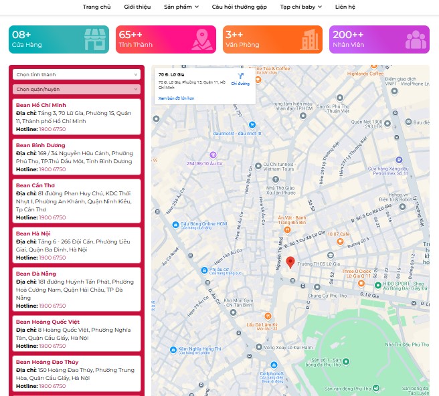The image size is (439, 396).
Task: Click daunhot4t shopping cart marker
Action: click(x=252, y=125)
